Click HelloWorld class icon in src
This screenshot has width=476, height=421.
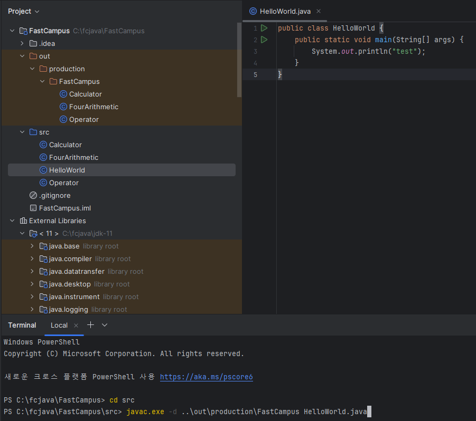[x=43, y=170]
